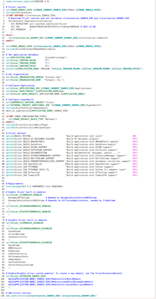Click on FetchContent_Populate(slicersources
Viewport: 156px width, 299px height.
click(x=30, y=21)
